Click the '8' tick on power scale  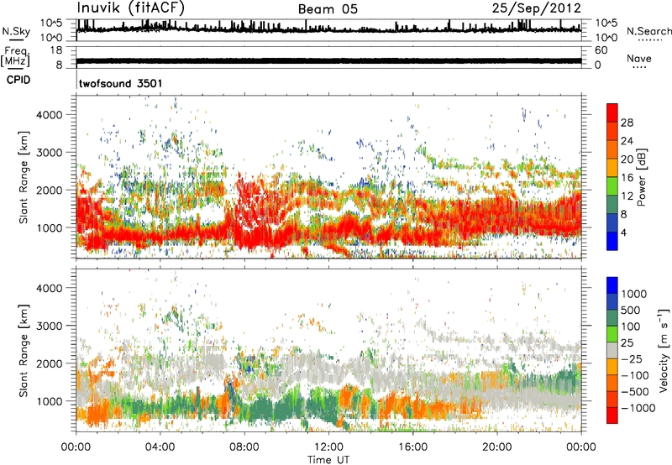(x=623, y=214)
